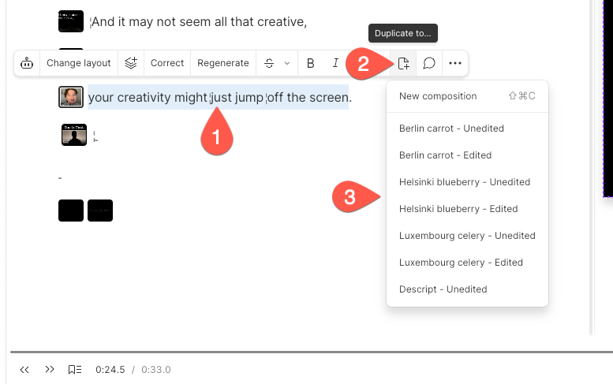
Task: Choose Berlin carrot - Edited
Action: (467, 155)
